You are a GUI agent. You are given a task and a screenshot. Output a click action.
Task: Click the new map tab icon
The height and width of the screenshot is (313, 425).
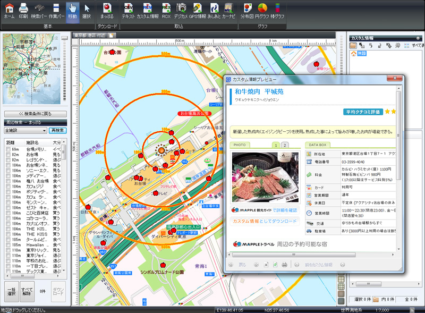112,35
